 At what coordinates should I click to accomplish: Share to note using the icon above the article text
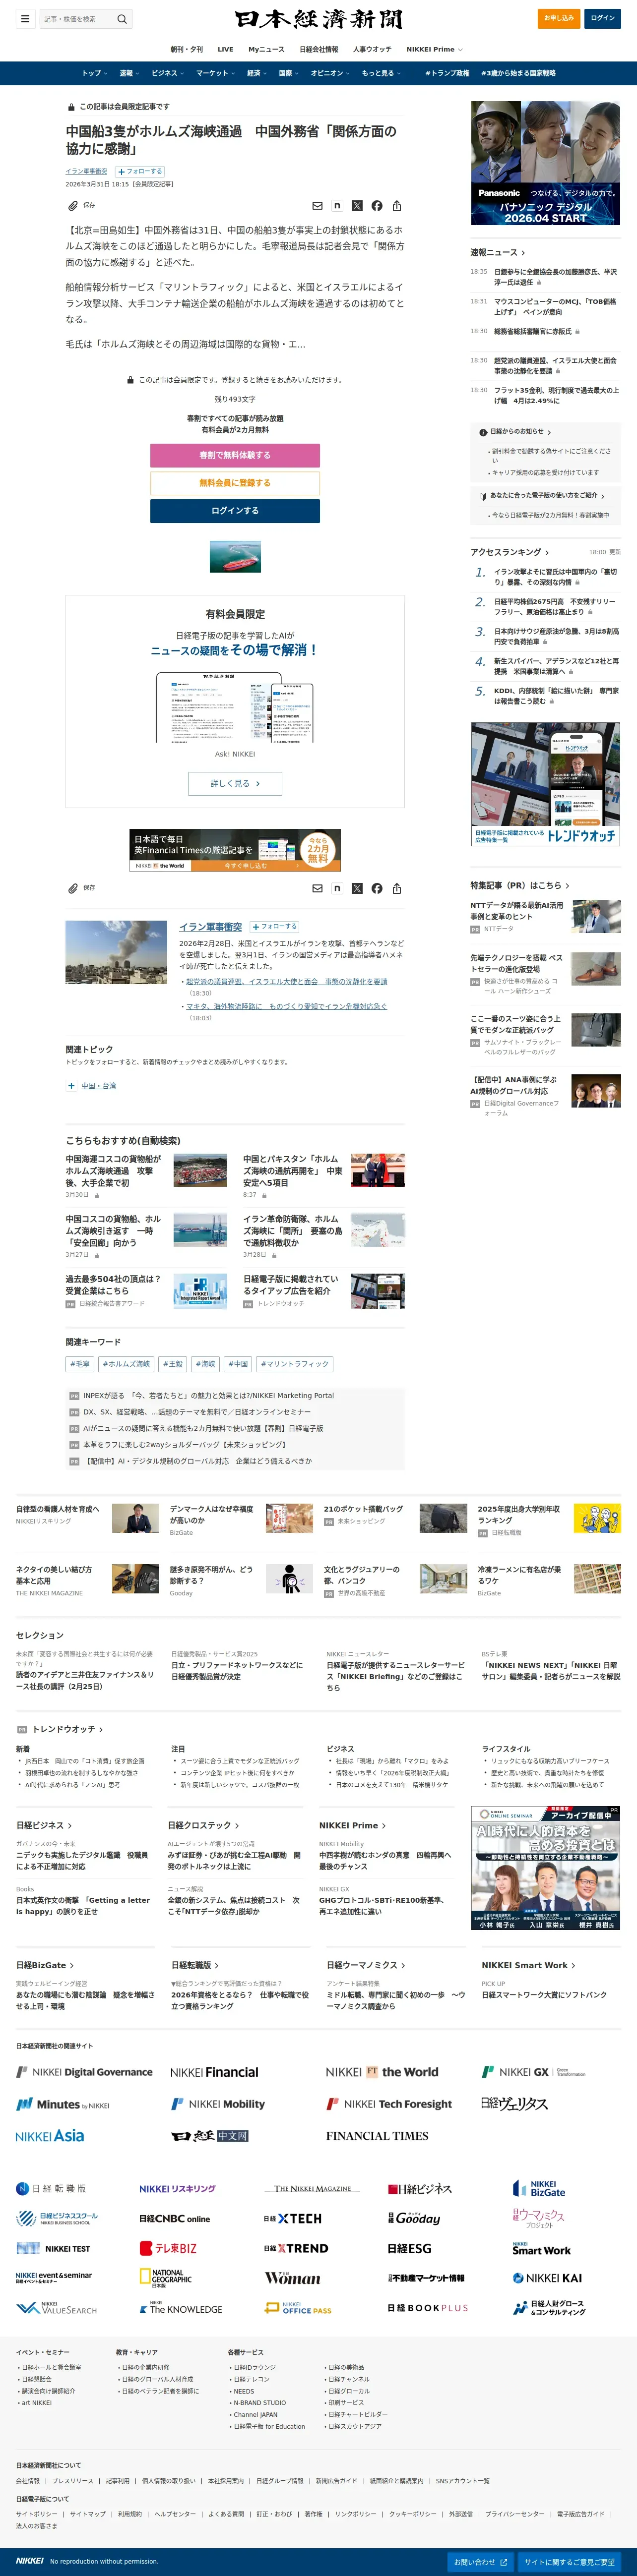coord(337,206)
